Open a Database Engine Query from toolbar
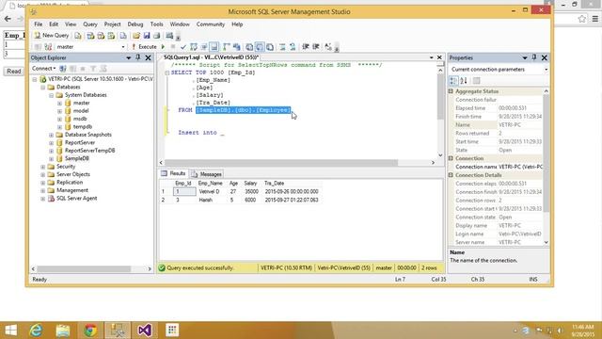 tap(78, 36)
